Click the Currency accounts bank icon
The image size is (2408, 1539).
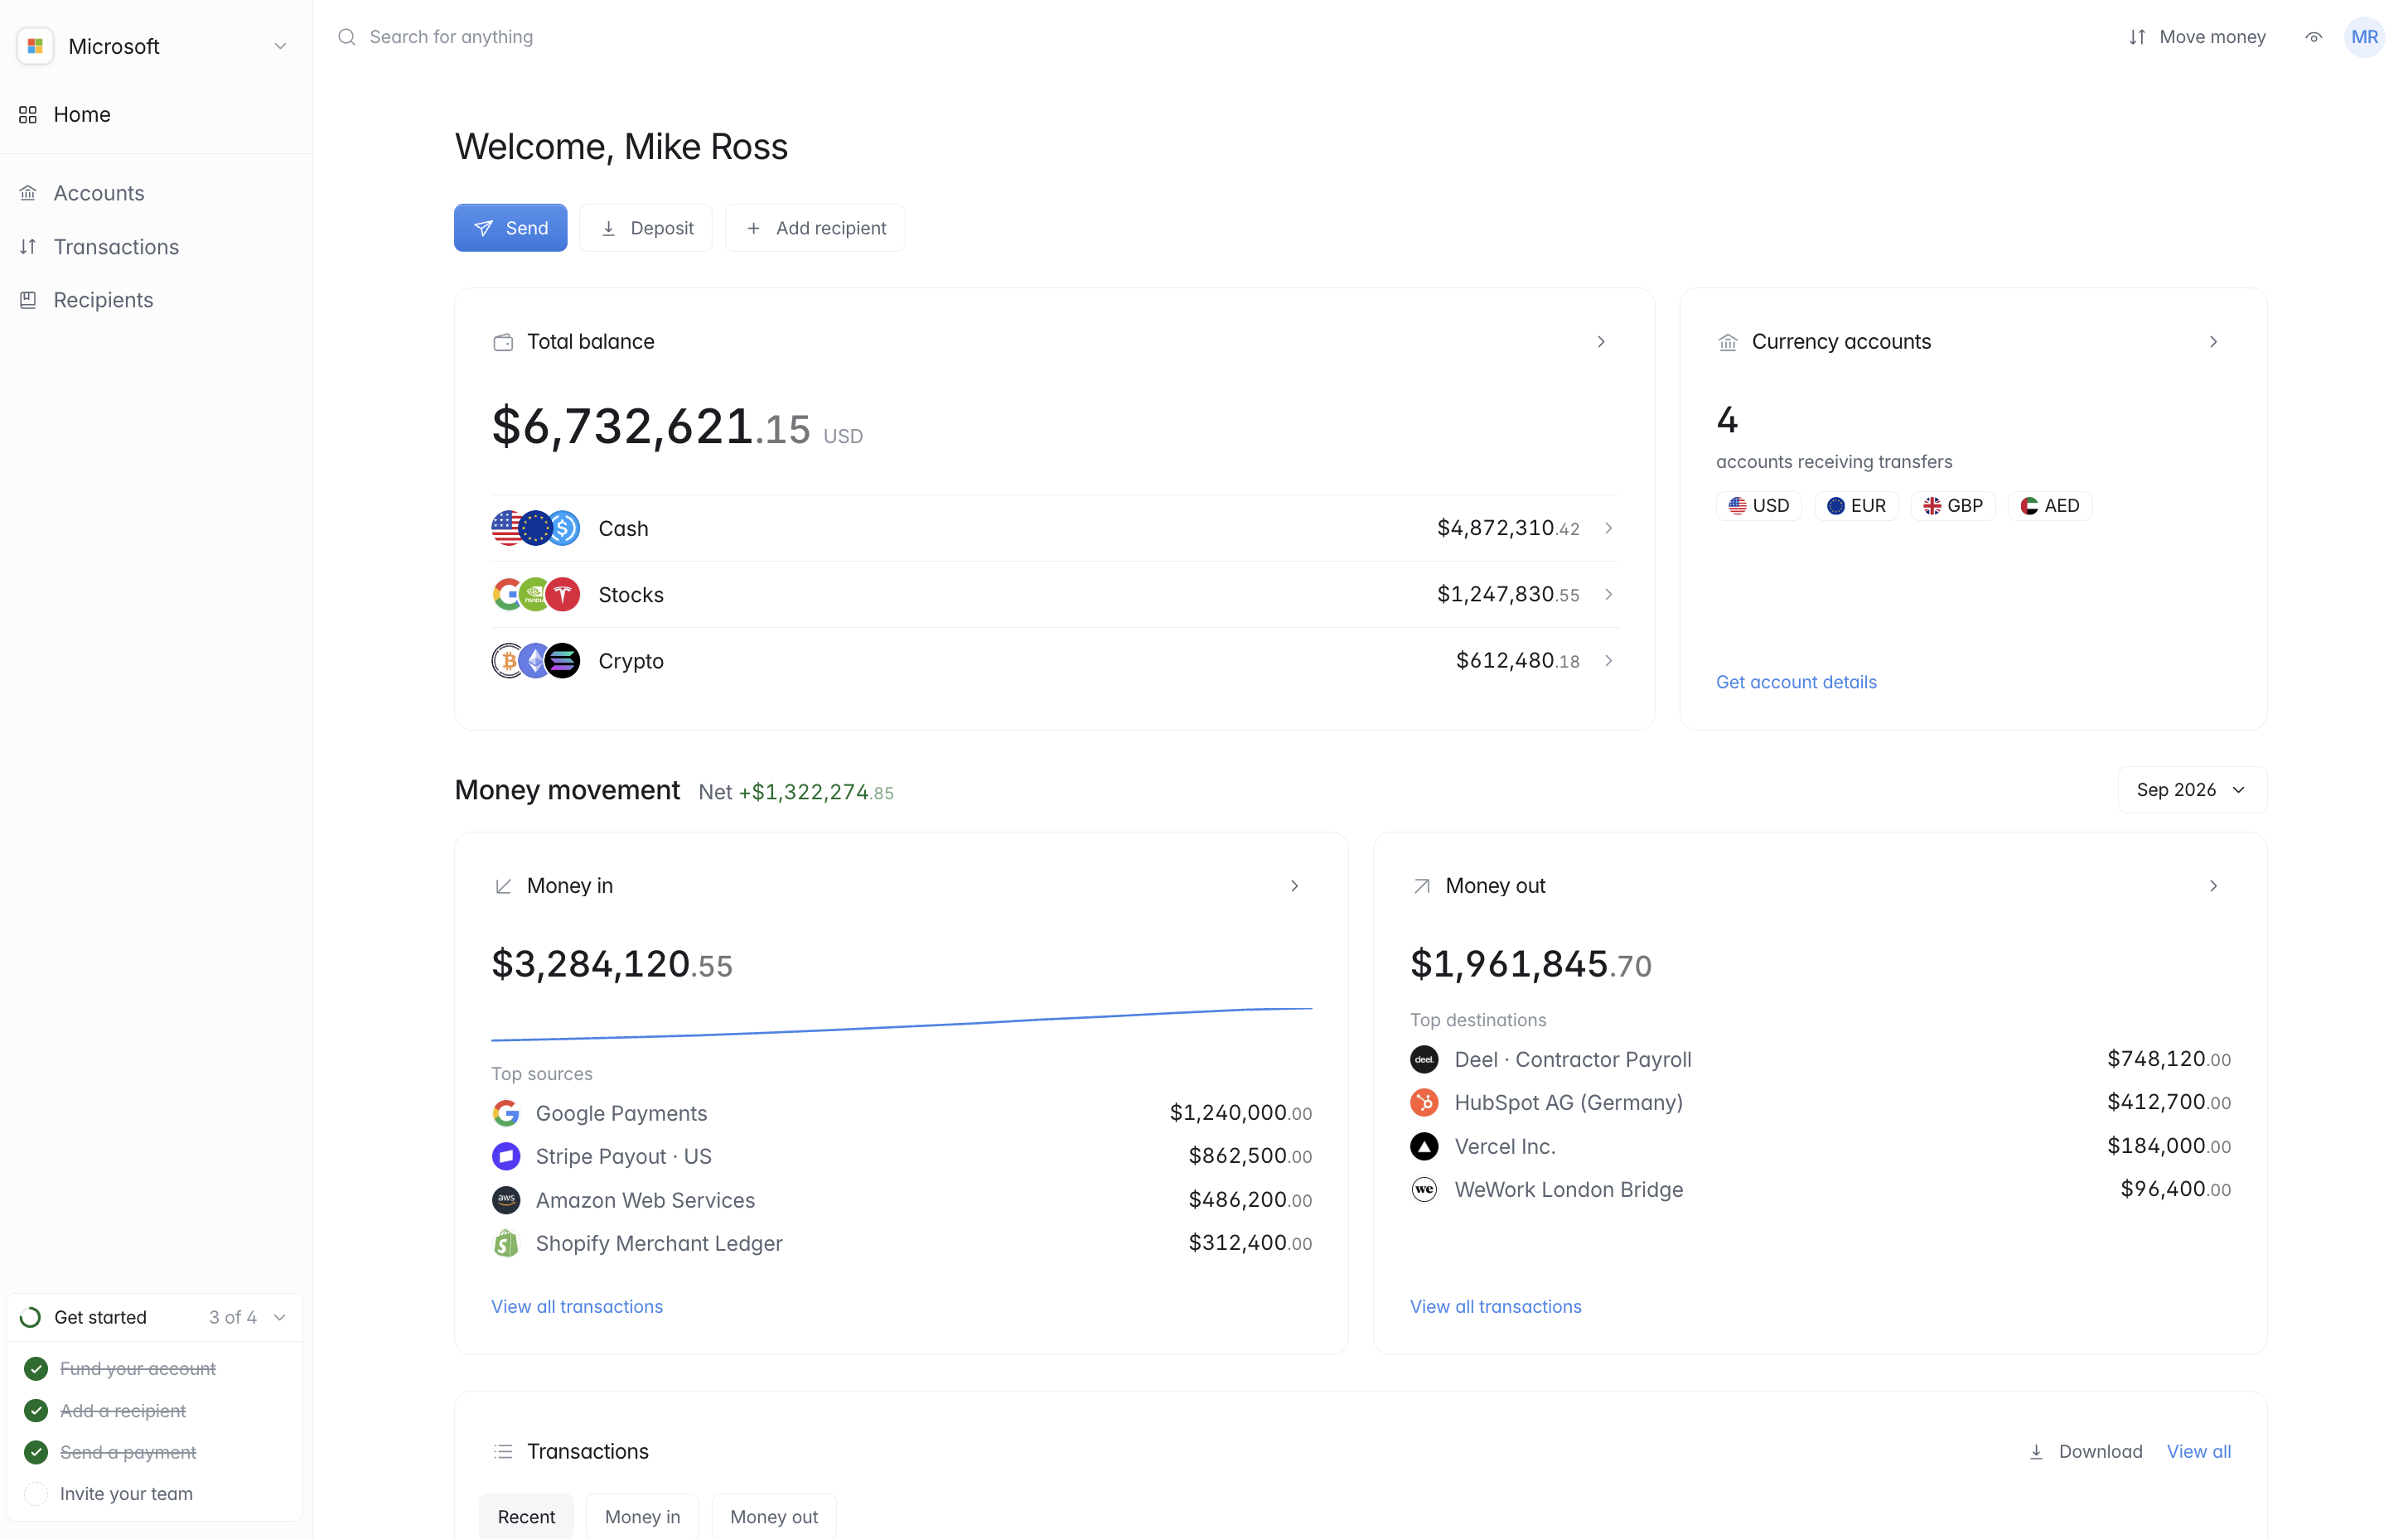tap(1727, 342)
